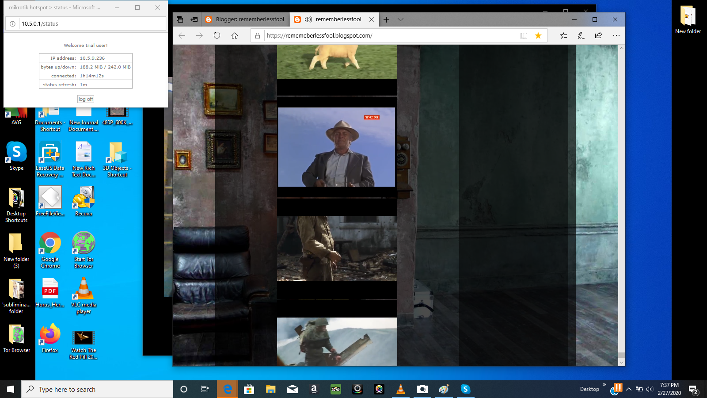Select the Start Tor Browser icon
The image size is (707, 398).
pyautogui.click(x=84, y=250)
